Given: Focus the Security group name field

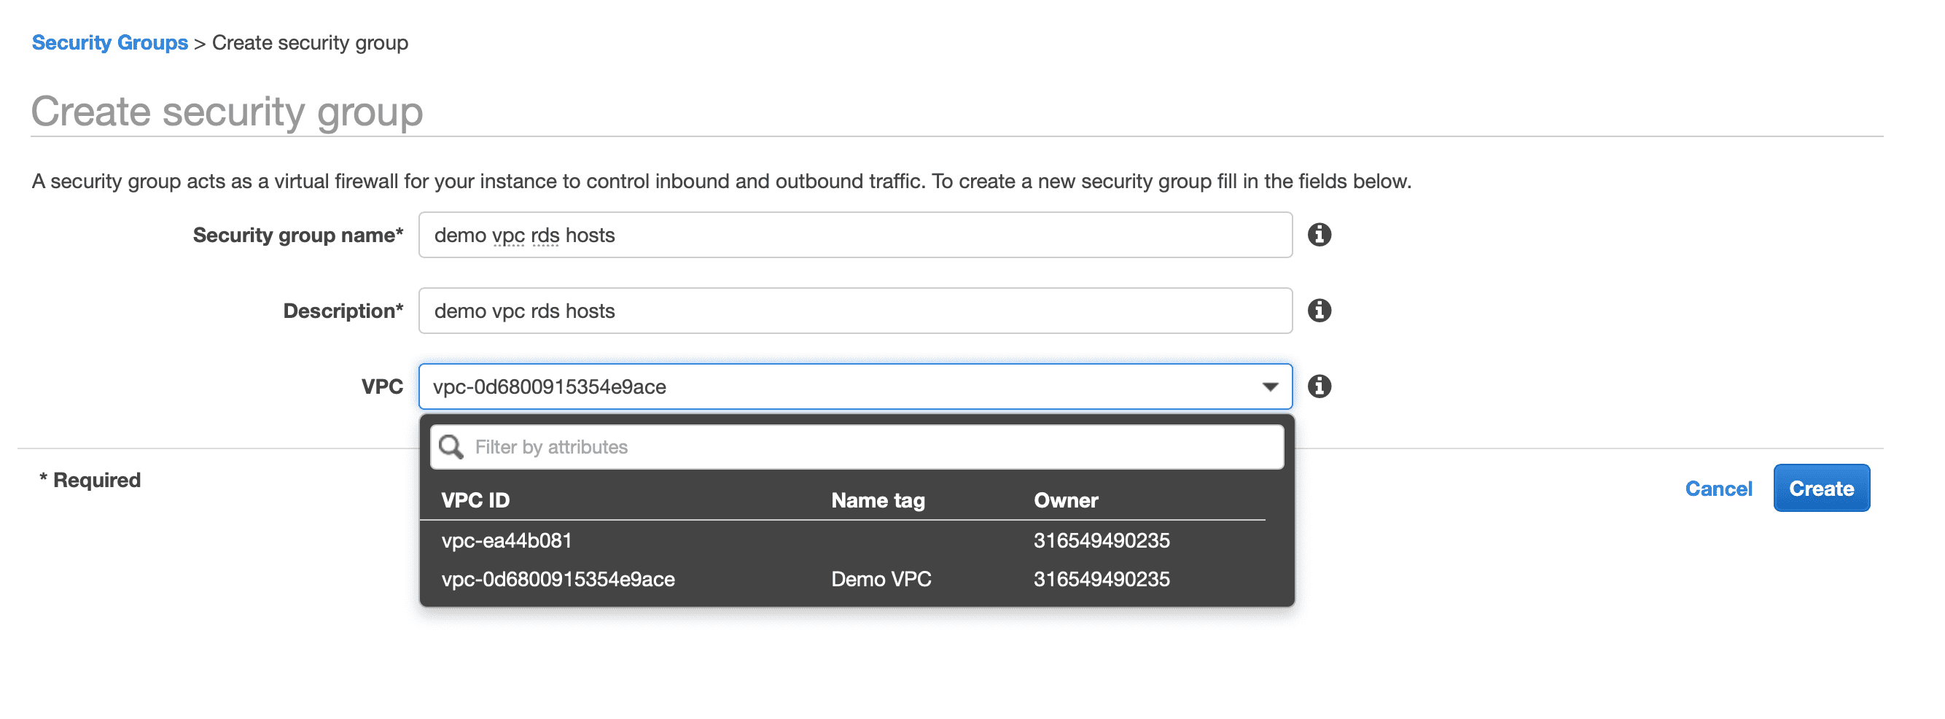Looking at the screenshot, I should (x=854, y=235).
